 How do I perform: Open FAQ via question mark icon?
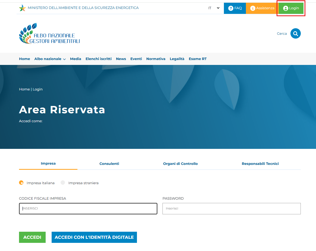[x=231, y=8]
